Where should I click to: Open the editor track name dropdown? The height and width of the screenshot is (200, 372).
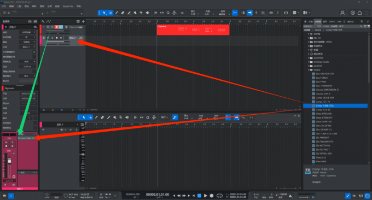click(x=78, y=125)
